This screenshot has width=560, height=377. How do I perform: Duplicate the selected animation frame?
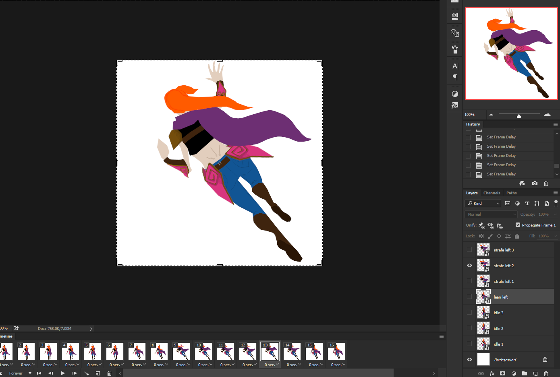click(98, 373)
